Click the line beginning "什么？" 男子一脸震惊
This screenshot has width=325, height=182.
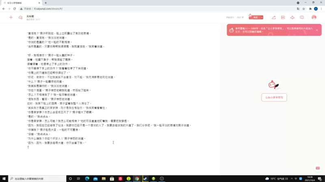point(45,82)
